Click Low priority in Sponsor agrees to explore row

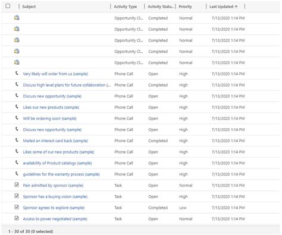[x=183, y=208]
